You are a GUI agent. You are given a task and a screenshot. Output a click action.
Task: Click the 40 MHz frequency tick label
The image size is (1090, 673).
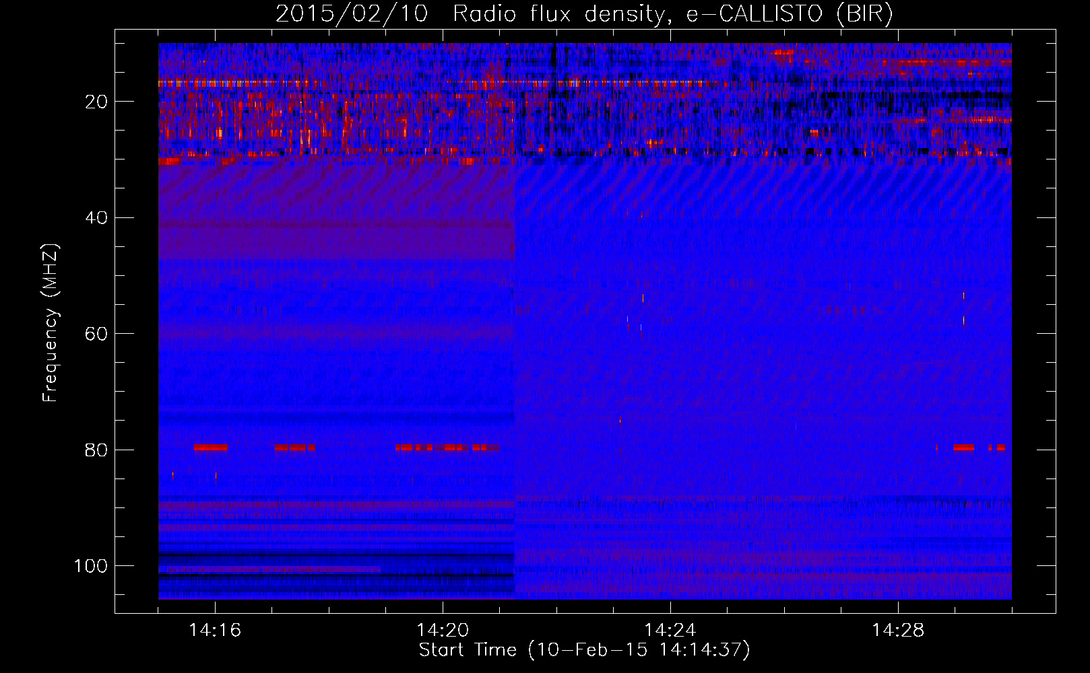pyautogui.click(x=96, y=218)
